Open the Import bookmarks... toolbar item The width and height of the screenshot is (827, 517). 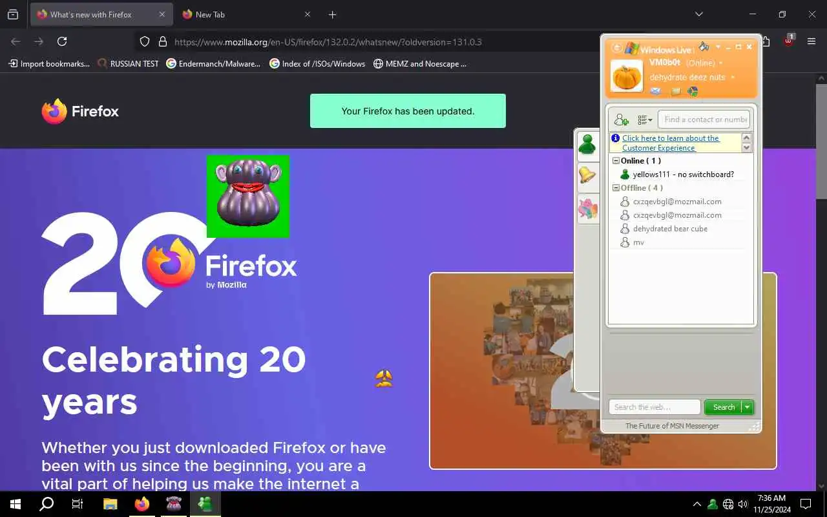[49, 63]
